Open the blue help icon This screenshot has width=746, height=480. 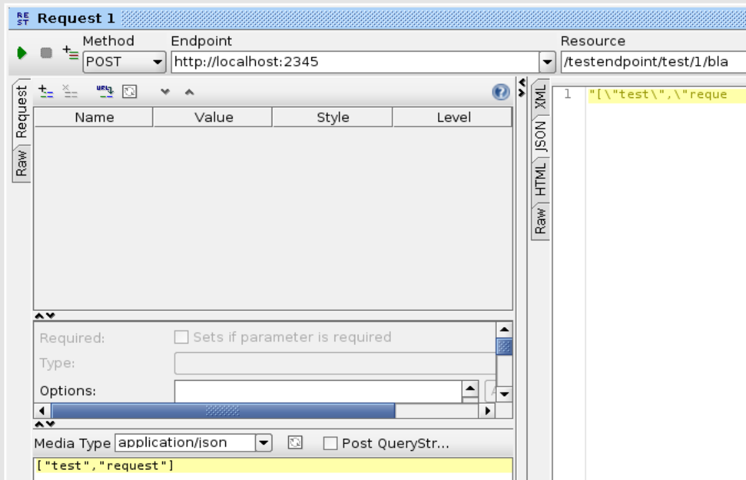pos(501,91)
